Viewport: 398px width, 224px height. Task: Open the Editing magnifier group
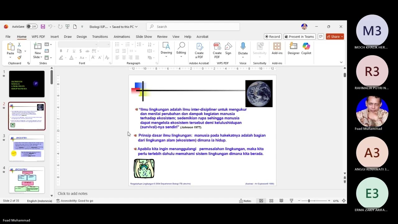tap(181, 50)
